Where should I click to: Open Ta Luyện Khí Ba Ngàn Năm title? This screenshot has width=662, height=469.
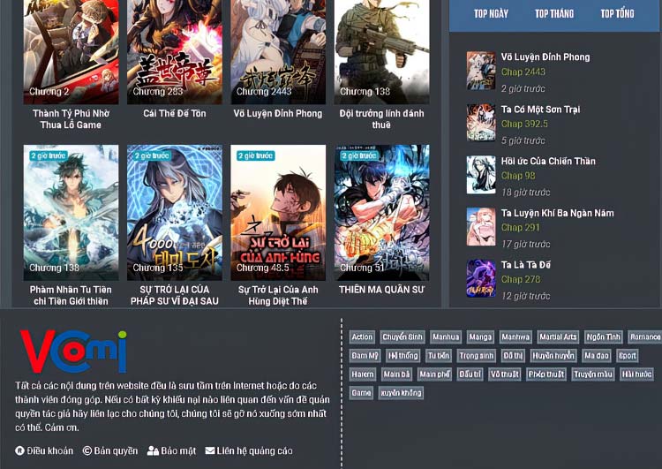[x=557, y=213]
